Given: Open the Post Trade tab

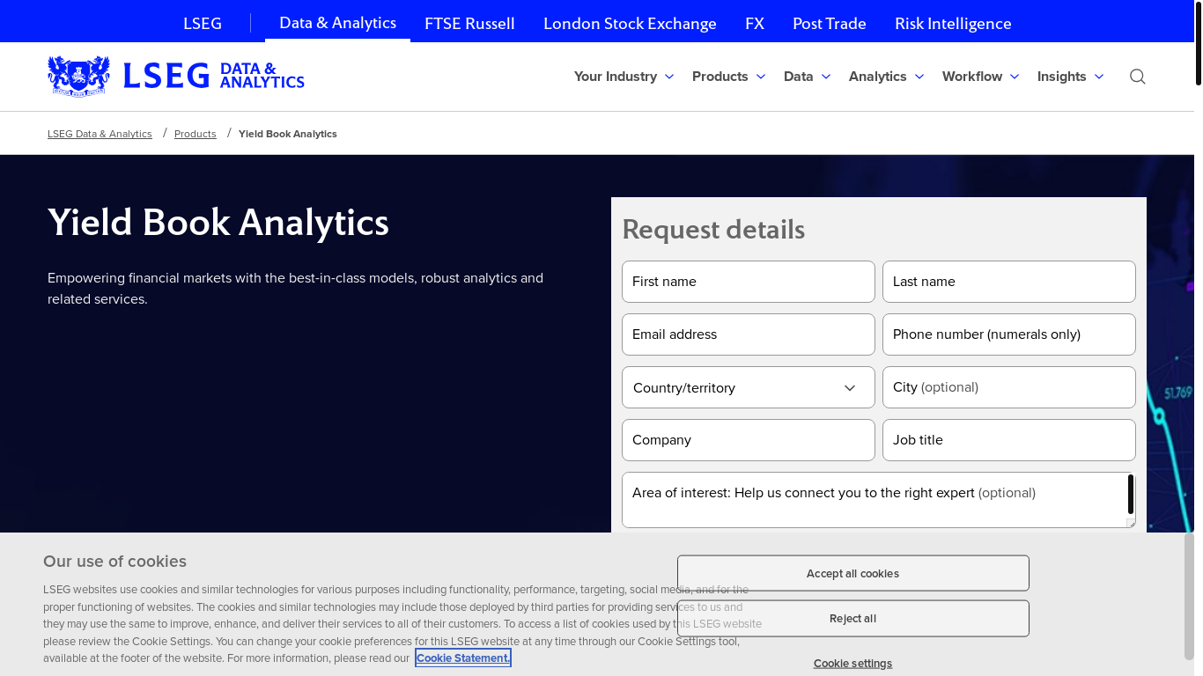Looking at the screenshot, I should pos(830,23).
